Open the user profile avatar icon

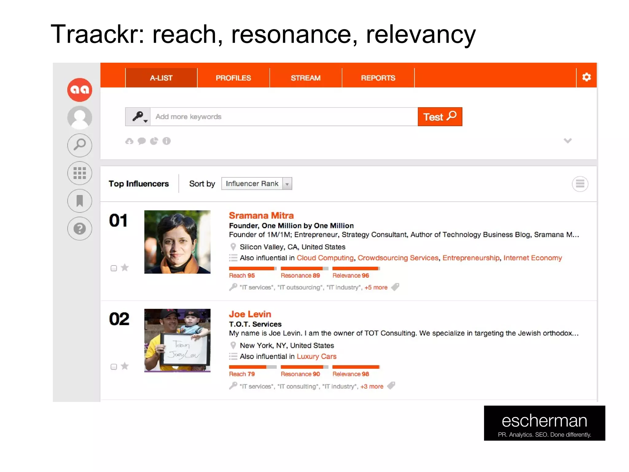80,117
